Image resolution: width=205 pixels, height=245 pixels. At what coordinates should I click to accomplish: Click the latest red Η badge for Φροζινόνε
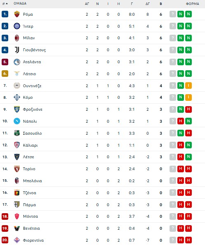[x=189, y=109]
